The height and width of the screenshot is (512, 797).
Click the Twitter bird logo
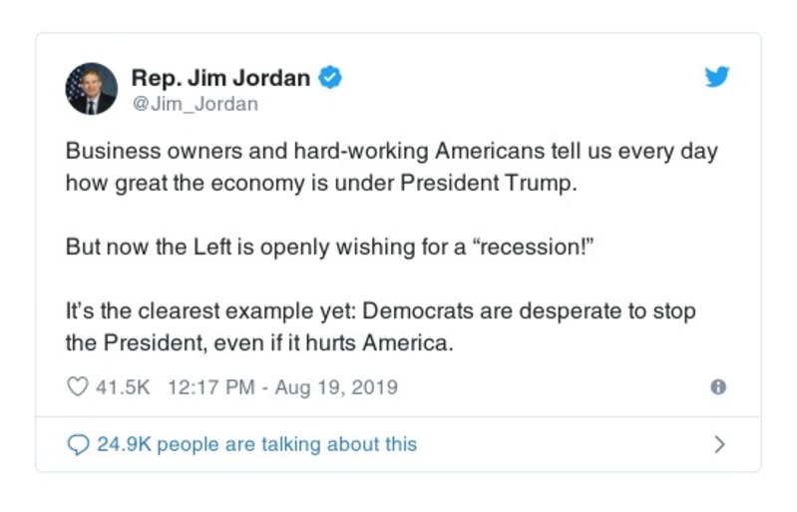pyautogui.click(x=717, y=78)
